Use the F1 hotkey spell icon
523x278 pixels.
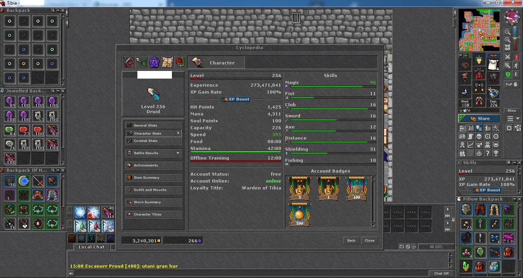point(80,212)
